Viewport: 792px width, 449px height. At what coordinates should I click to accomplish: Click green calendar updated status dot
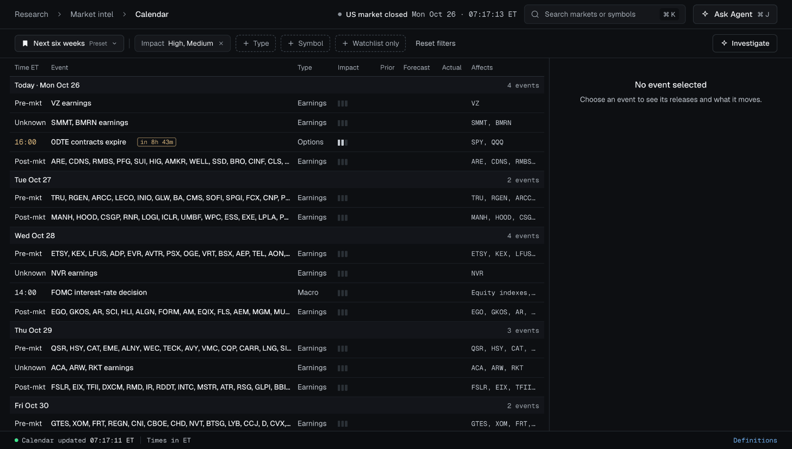pos(16,440)
